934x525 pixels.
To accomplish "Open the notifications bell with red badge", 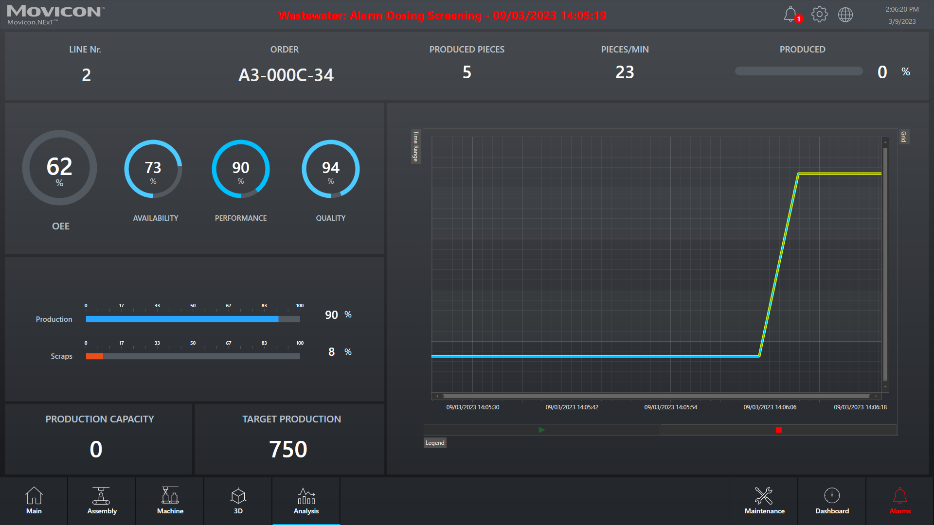I will point(789,14).
